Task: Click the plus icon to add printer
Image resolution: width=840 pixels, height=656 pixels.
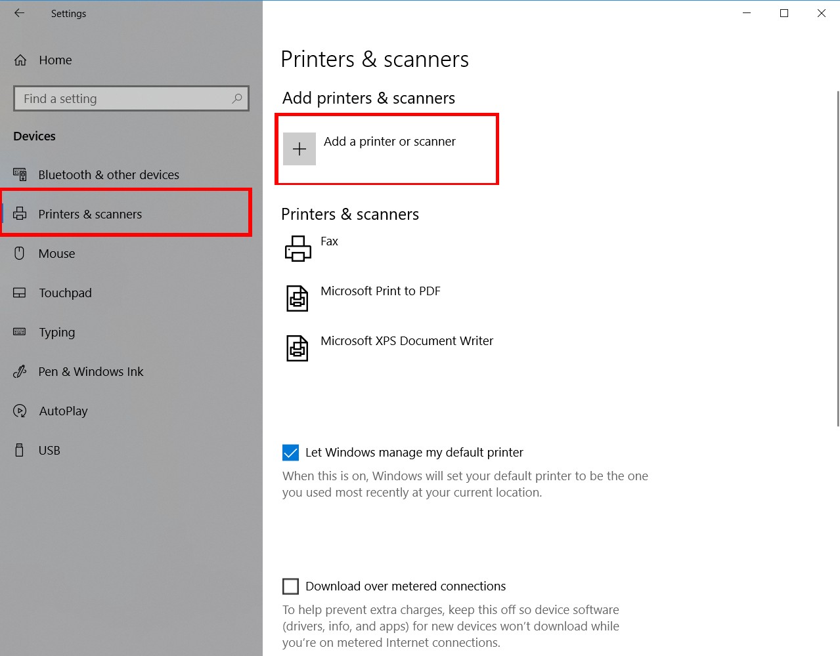Action: 299,149
